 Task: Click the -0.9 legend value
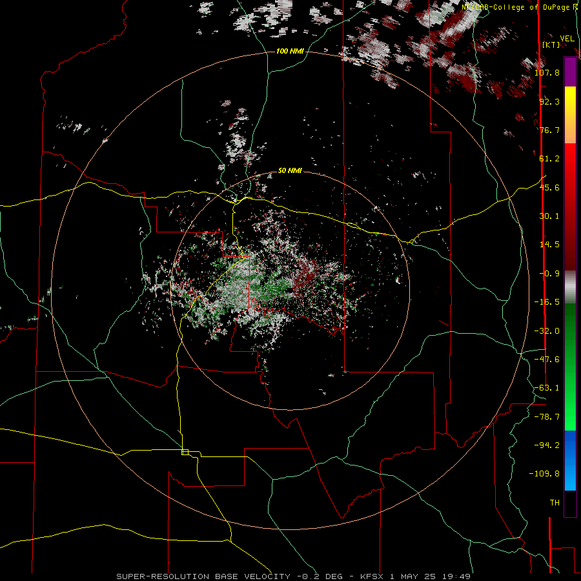point(549,274)
